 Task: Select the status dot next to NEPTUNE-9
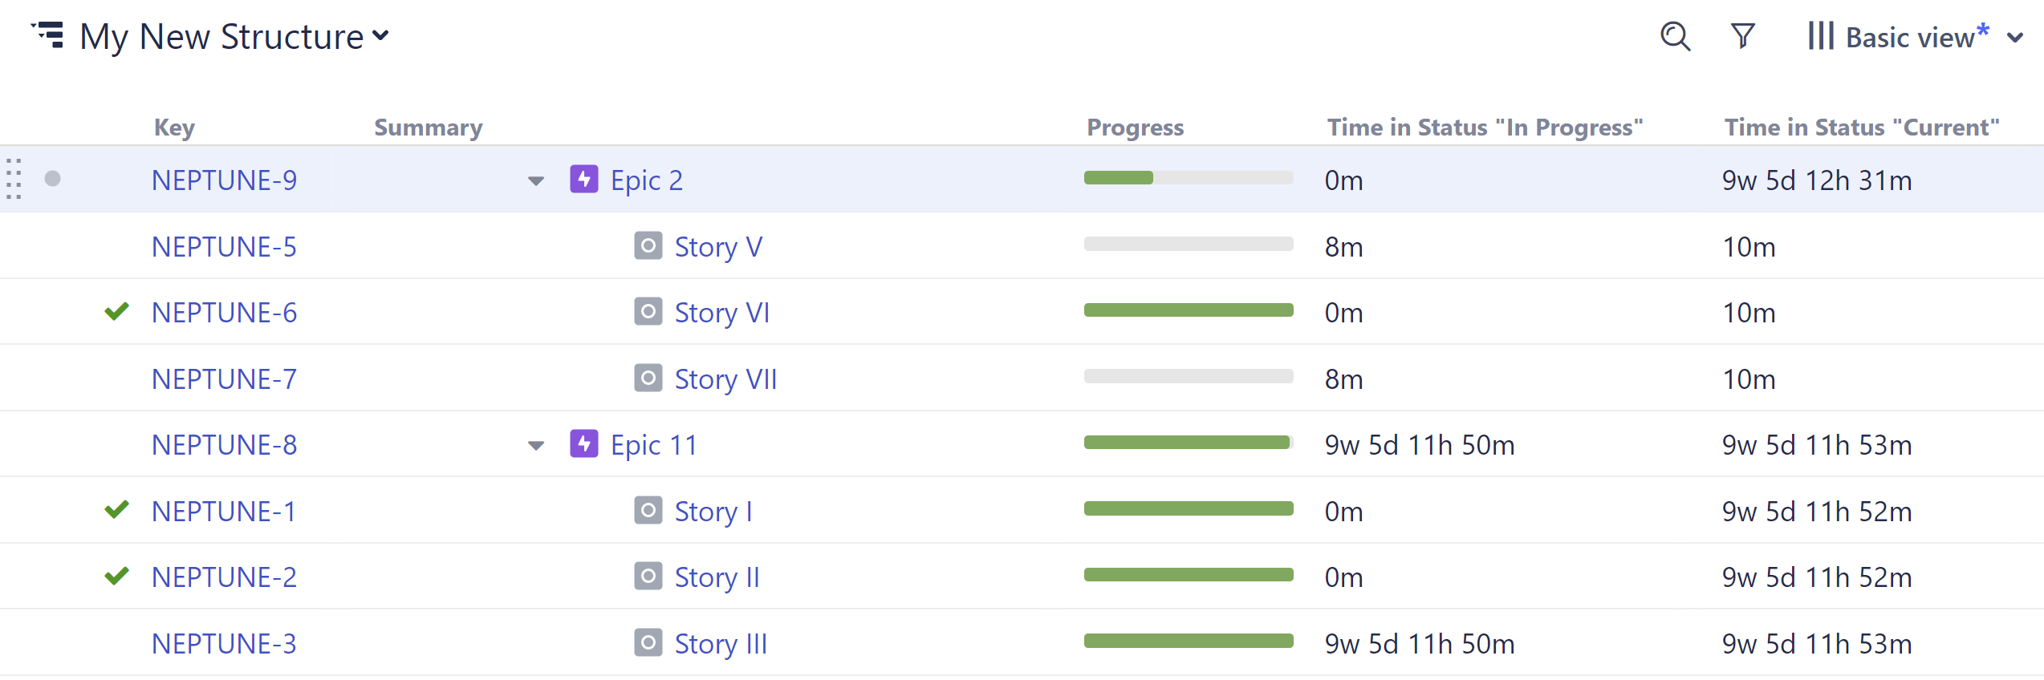click(53, 180)
